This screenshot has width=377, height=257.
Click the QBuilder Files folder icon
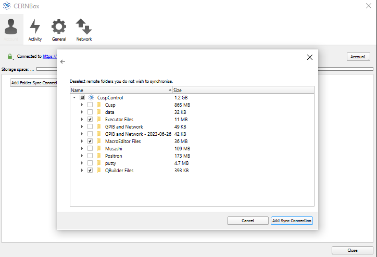(x=98, y=170)
